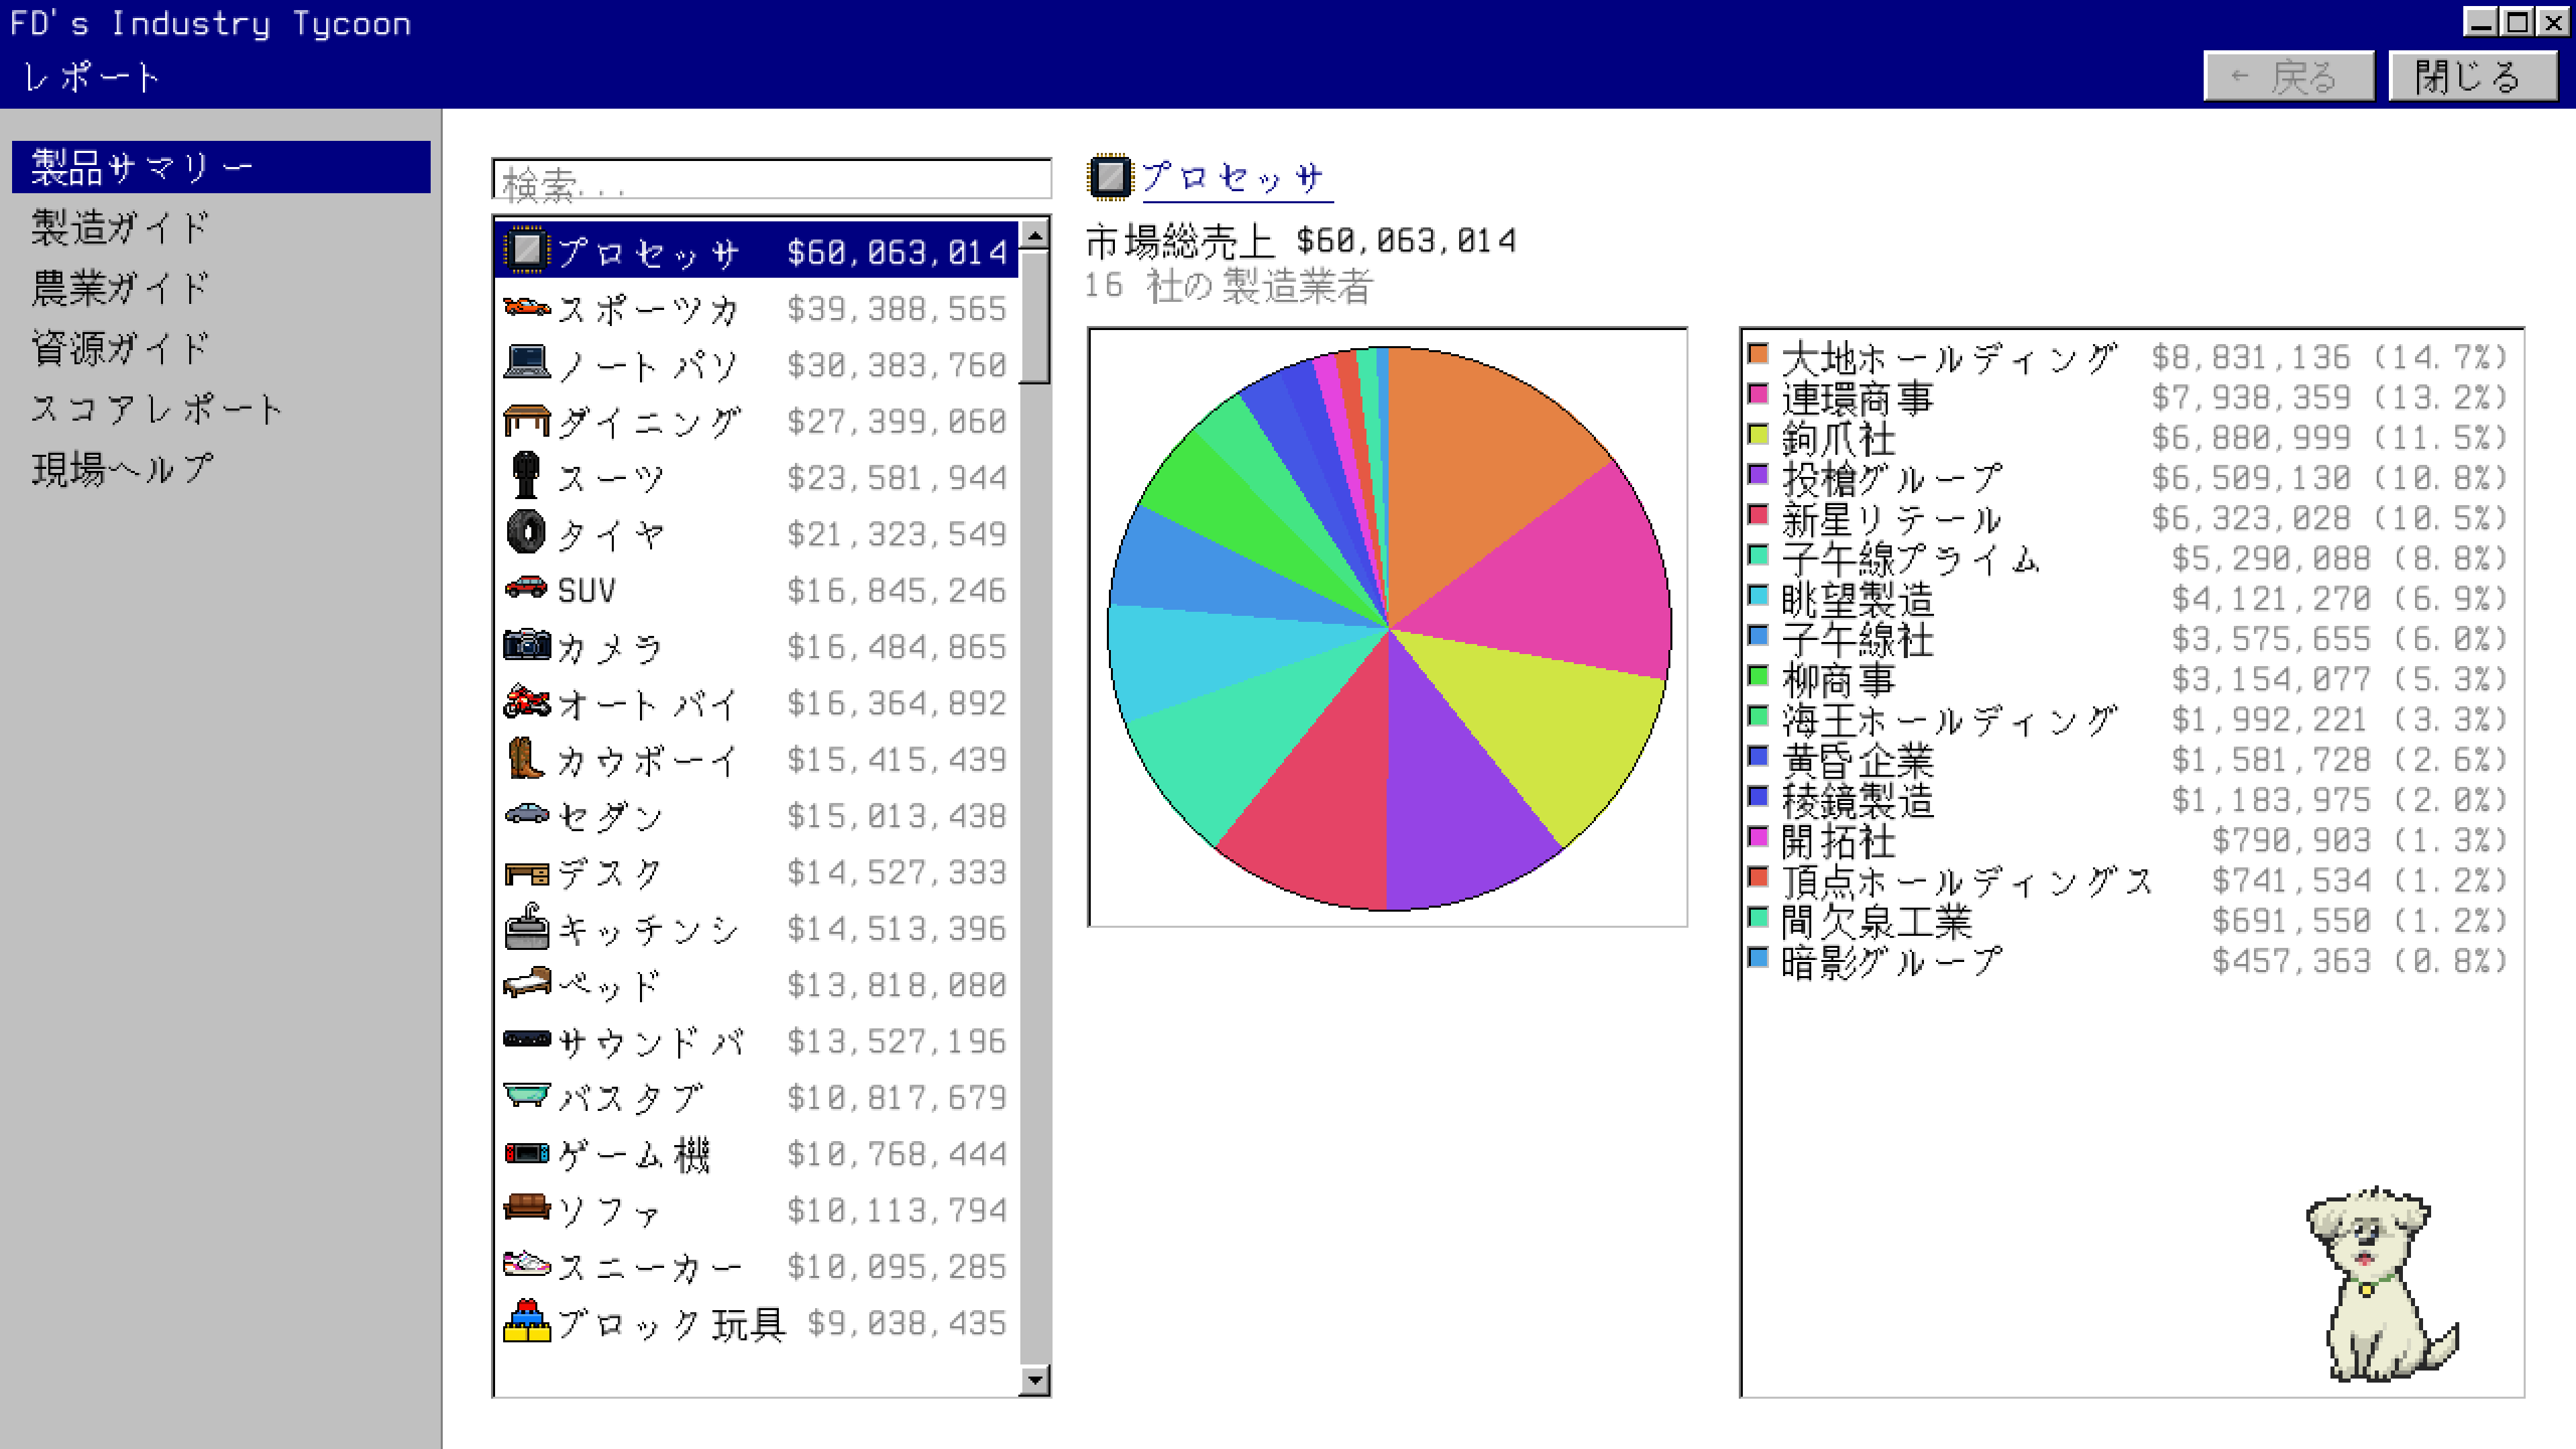Select the dining table icon
The height and width of the screenshot is (1449, 2576).
[526, 420]
